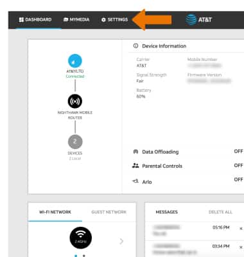Click the 03:14 PM message time
This screenshot has width=244, height=257.
pos(221,246)
